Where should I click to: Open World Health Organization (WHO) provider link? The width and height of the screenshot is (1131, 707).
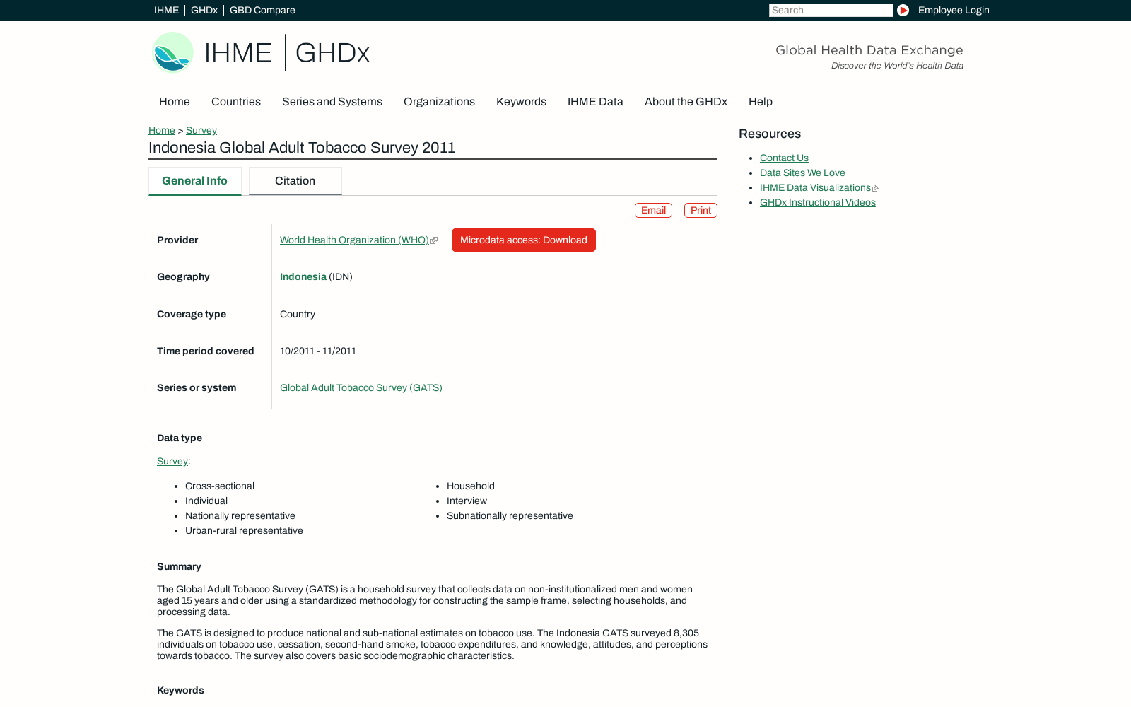pos(354,240)
